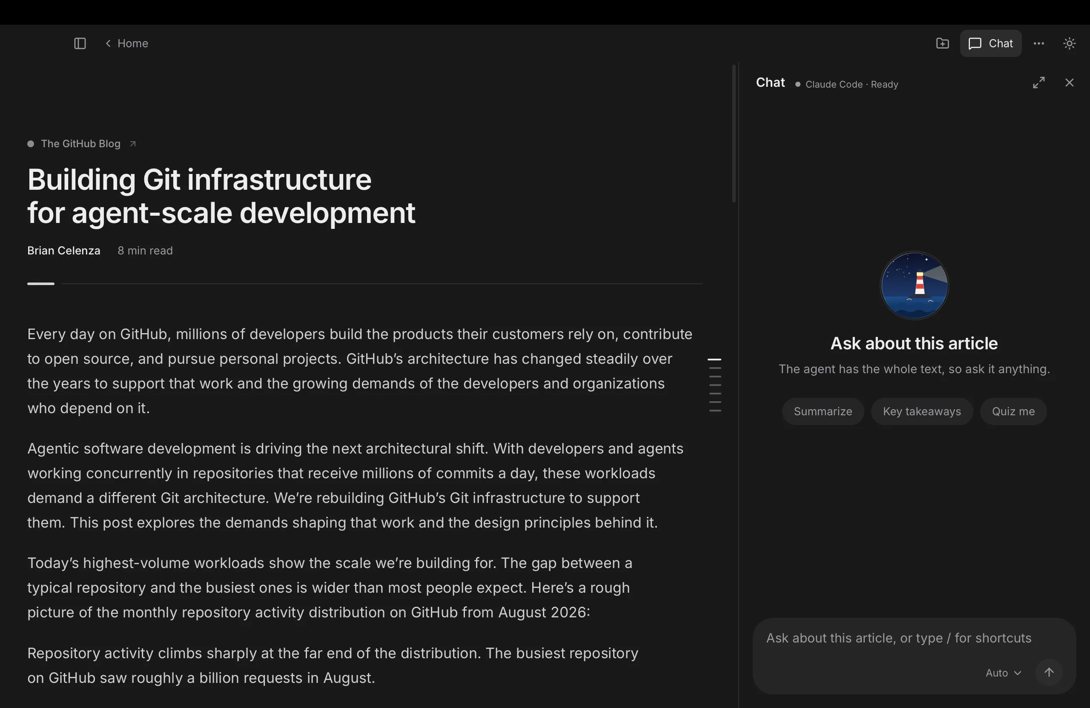The image size is (1090, 708).
Task: Open the three-dots more options menu
Action: (x=1039, y=43)
